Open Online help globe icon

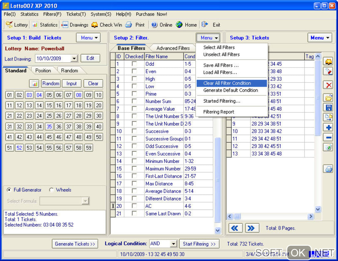(154, 25)
